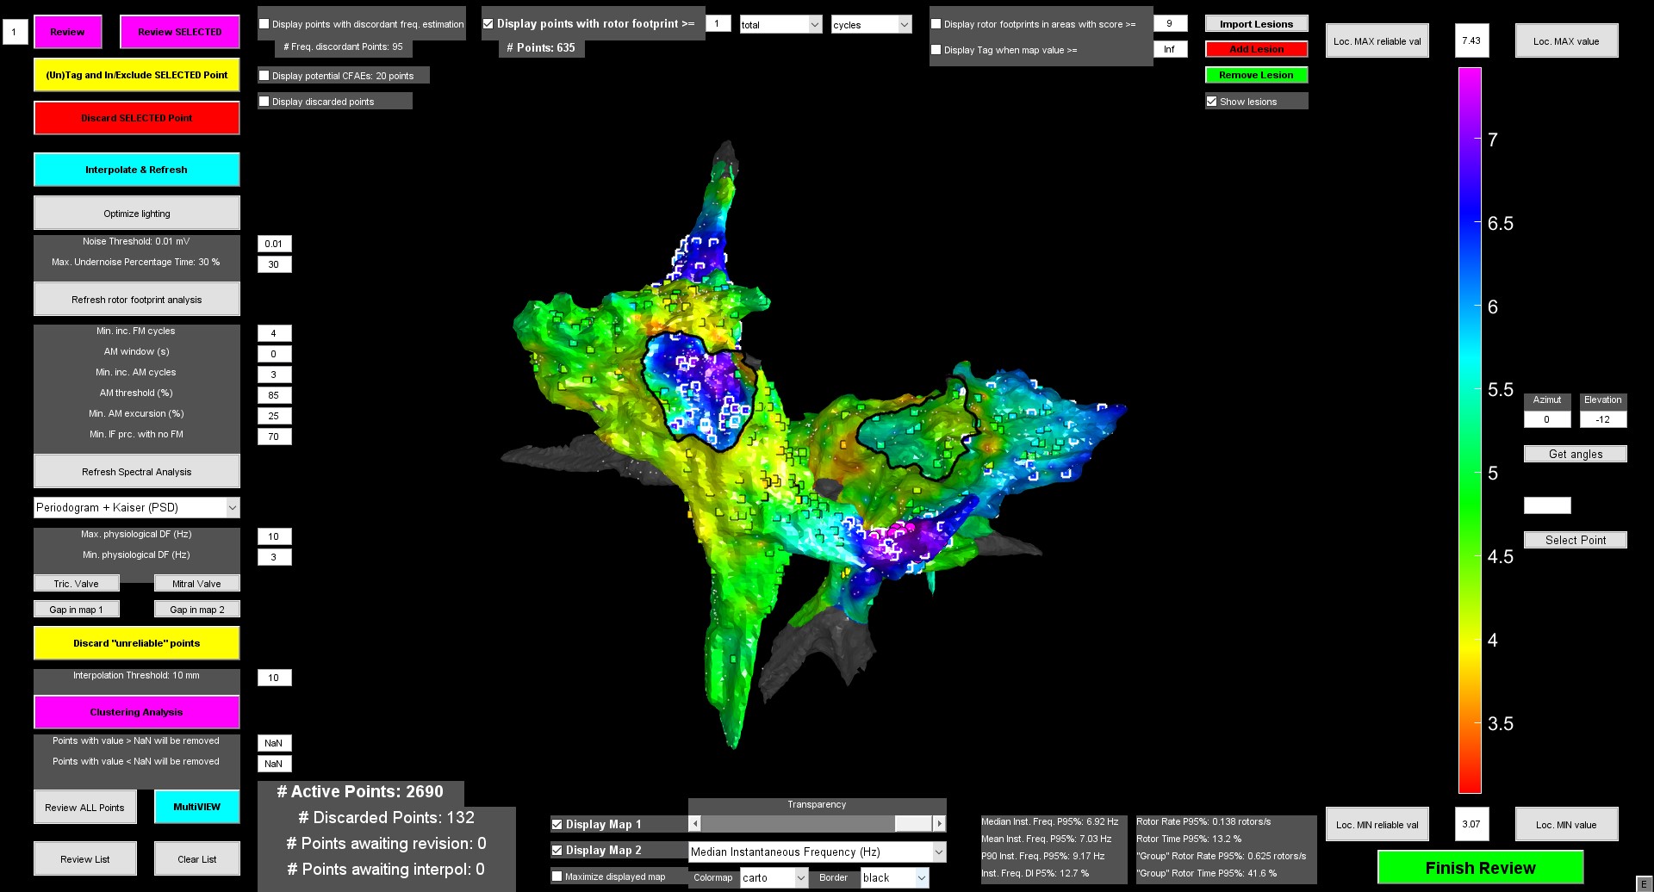Run the Clustering Analysis

[136, 712]
